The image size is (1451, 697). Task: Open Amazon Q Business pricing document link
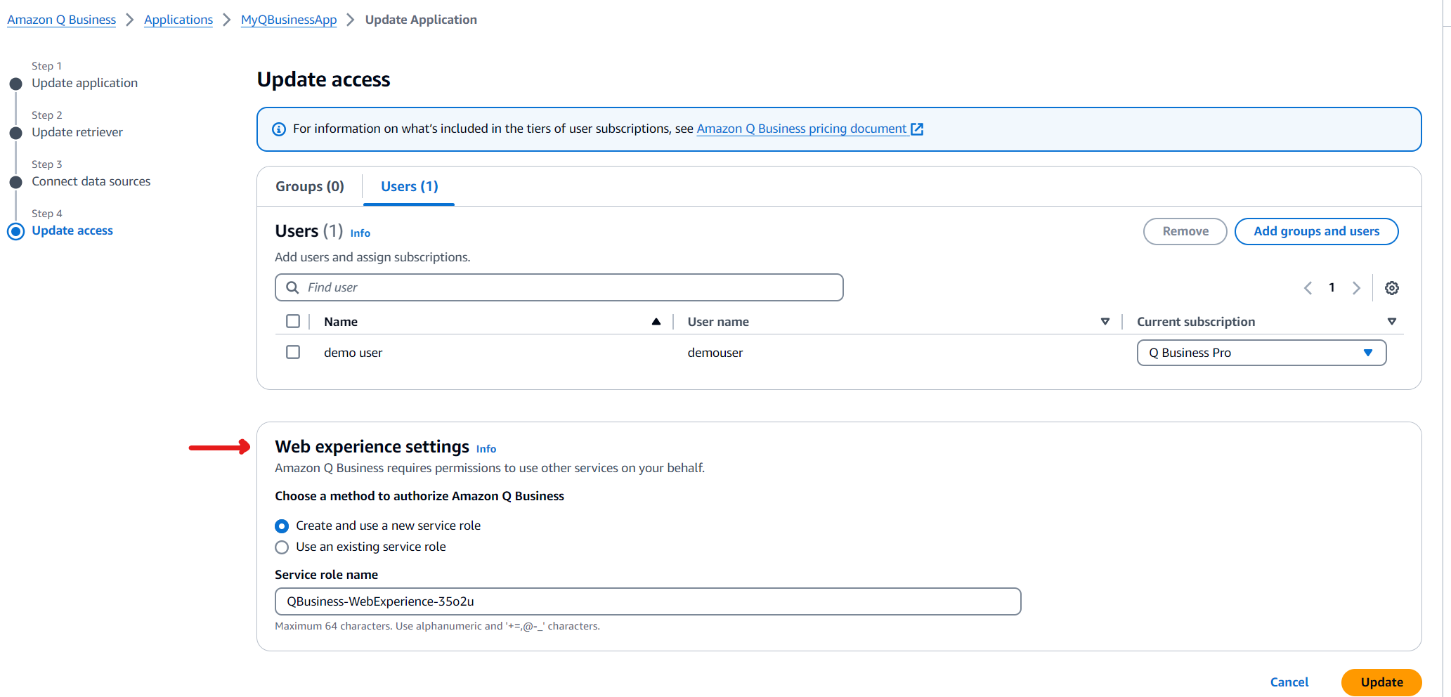tap(802, 129)
